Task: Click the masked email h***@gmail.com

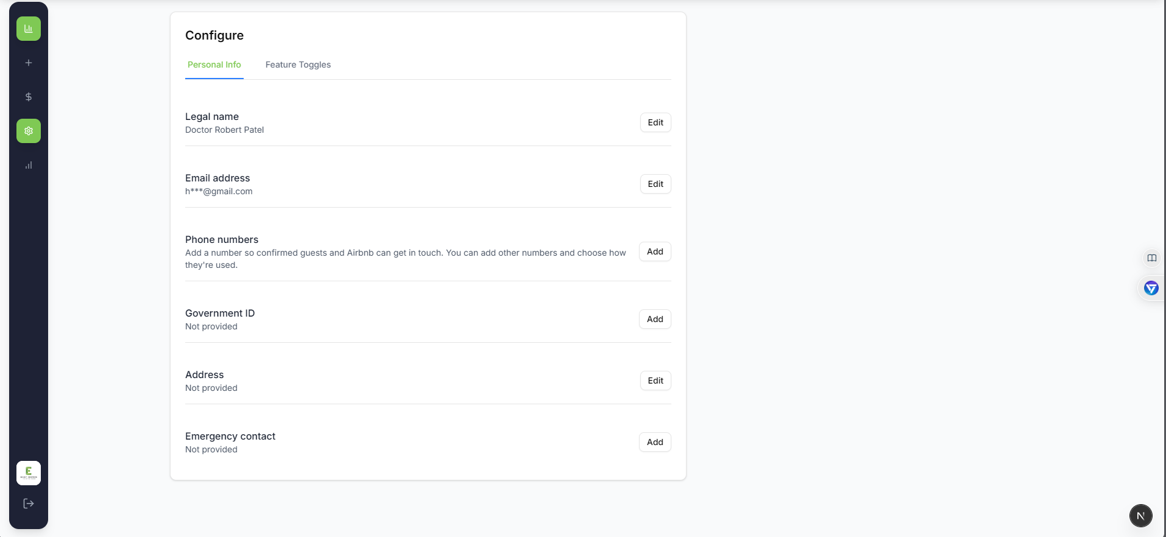Action: [x=219, y=191]
